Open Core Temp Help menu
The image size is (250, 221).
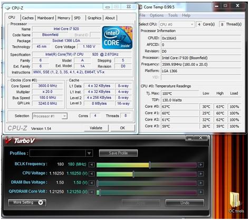point(186,15)
